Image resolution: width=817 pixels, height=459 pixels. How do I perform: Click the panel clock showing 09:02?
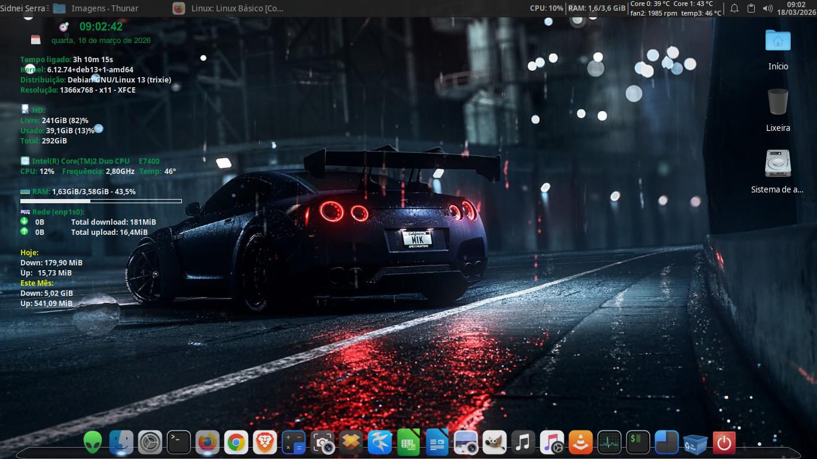coord(796,8)
